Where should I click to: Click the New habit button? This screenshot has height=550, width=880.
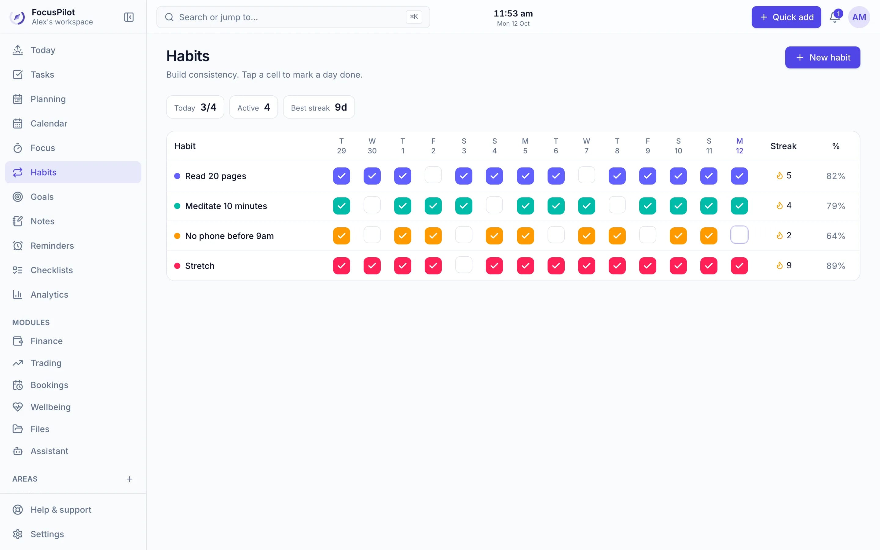point(823,57)
